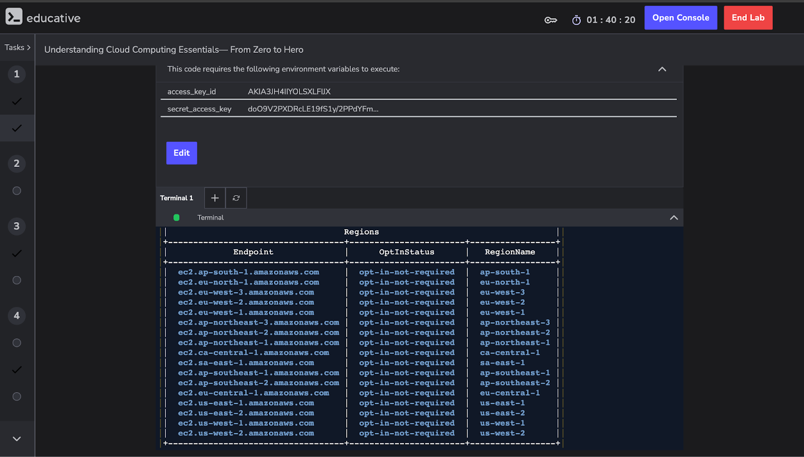Select completed checkmark step under section 3
Image resolution: width=804 pixels, height=457 pixels.
point(17,253)
